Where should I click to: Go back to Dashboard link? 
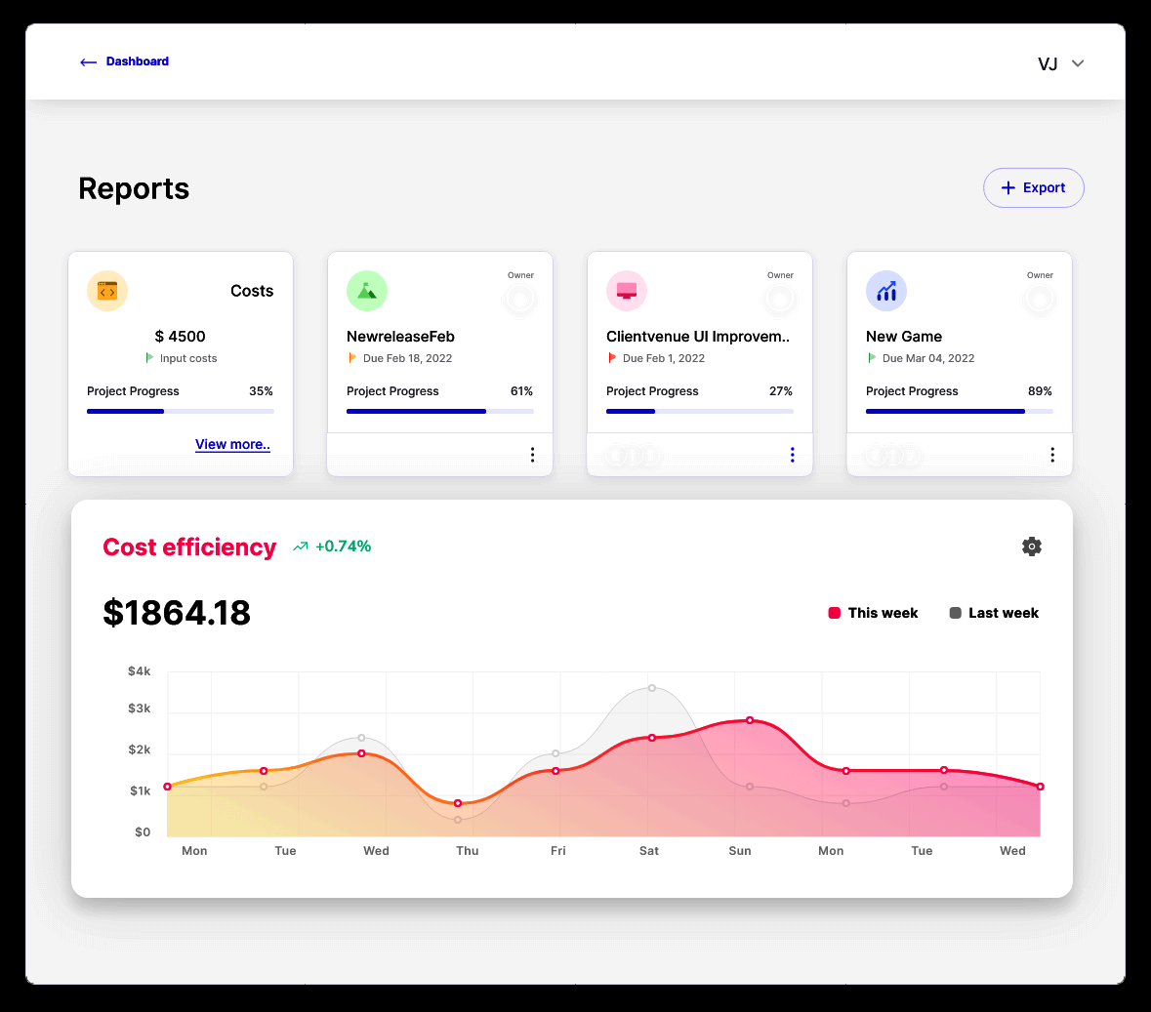[x=138, y=61]
